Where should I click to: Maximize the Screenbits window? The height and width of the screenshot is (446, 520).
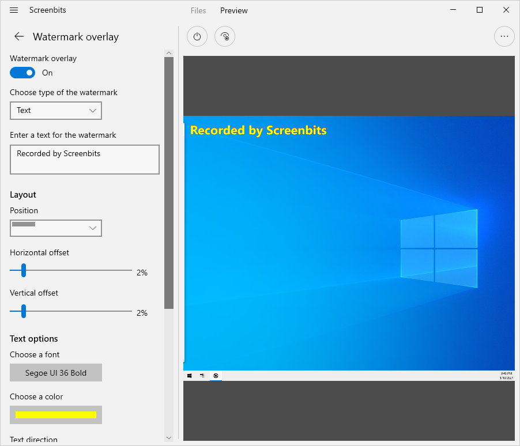coord(480,10)
